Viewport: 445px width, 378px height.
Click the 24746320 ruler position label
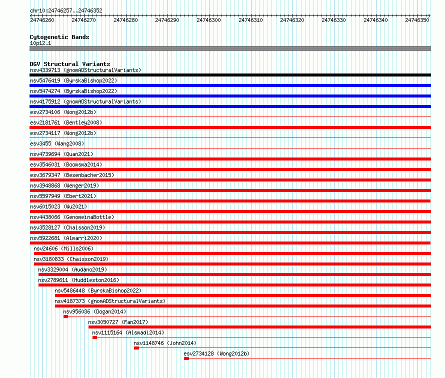point(292,20)
